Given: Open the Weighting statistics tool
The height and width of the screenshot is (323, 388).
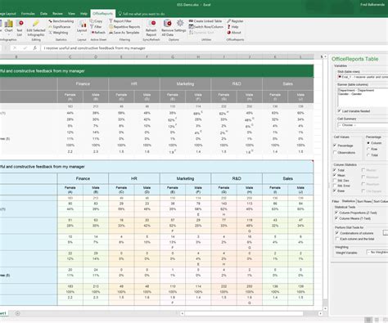Looking at the screenshot, I should pos(58,33).
